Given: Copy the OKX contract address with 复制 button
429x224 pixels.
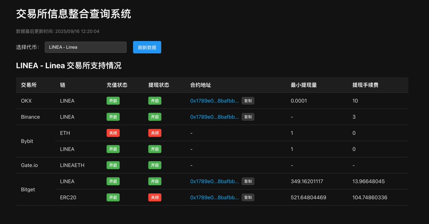Looking at the screenshot, I should pyautogui.click(x=248, y=101).
